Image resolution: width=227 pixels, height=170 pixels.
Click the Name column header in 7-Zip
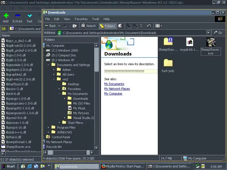pos(21,35)
